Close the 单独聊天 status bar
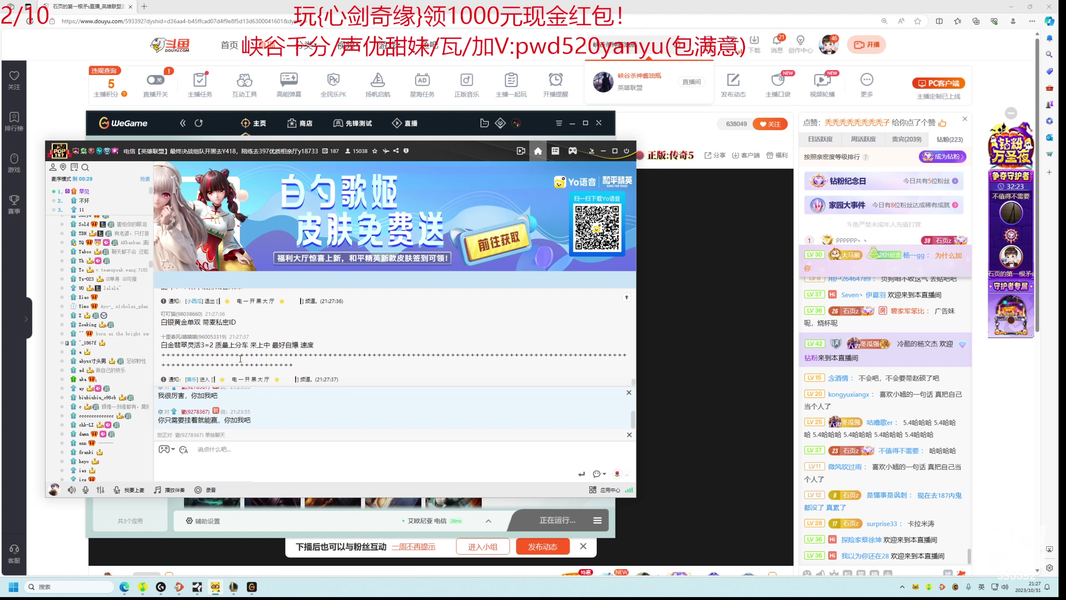Image resolution: width=1066 pixels, height=600 pixels. [x=629, y=435]
